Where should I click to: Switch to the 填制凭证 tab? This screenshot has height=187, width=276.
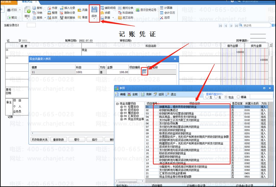tap(27, 2)
